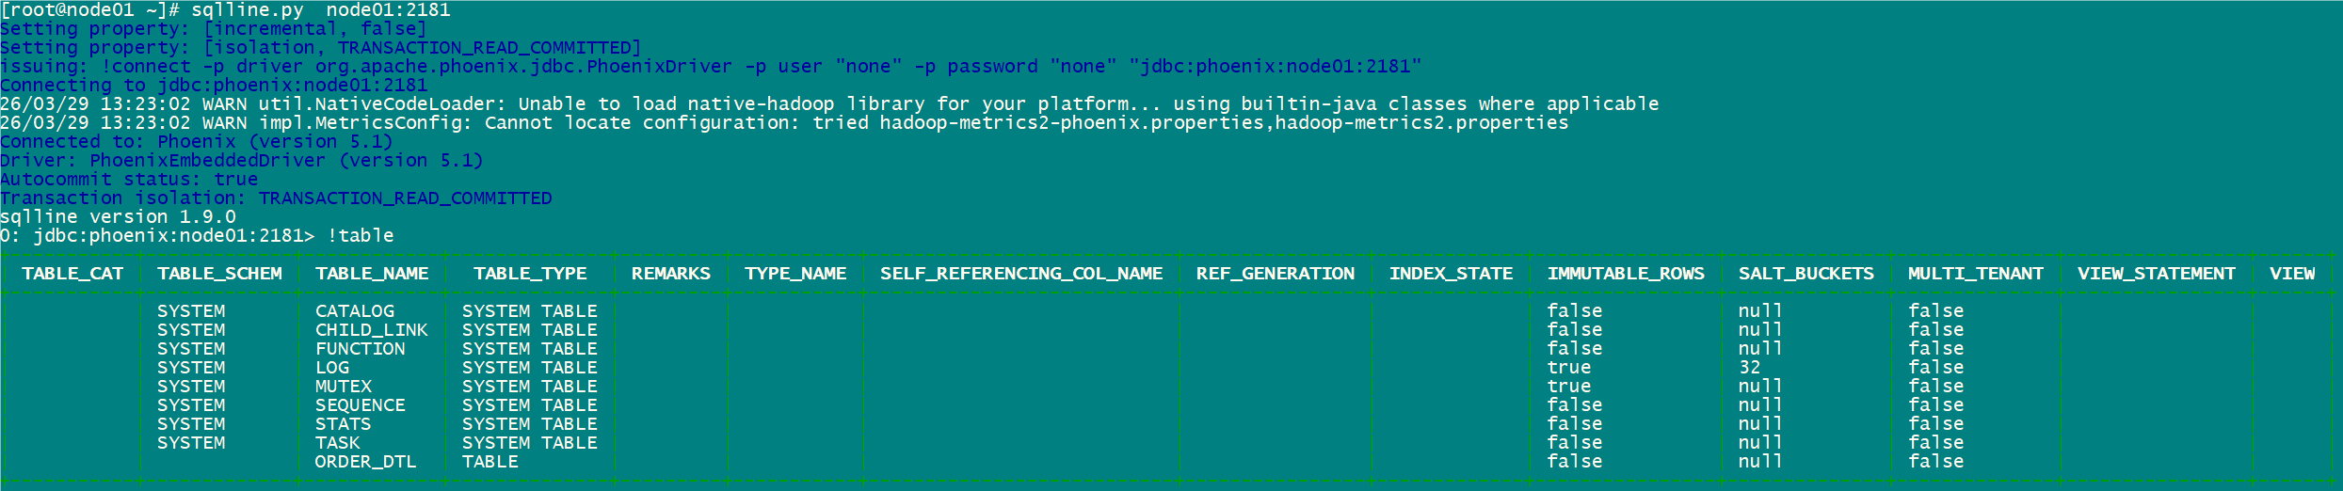Click the SELF_REFERENCING_COL_NAME column header

pos(1020,274)
